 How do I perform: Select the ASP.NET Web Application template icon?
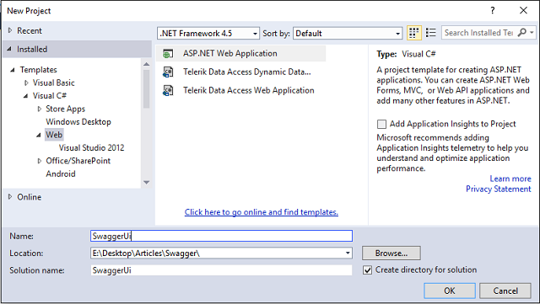[x=168, y=54]
